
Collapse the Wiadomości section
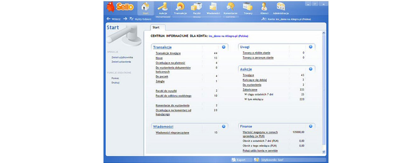click(x=224, y=126)
